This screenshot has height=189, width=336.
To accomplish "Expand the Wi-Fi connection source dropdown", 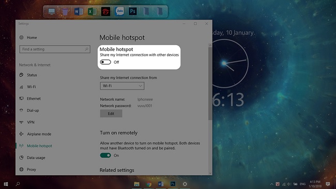I will (x=122, y=86).
